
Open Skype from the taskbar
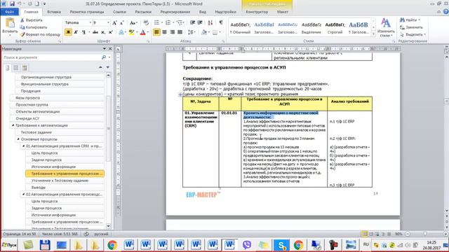pos(281,245)
